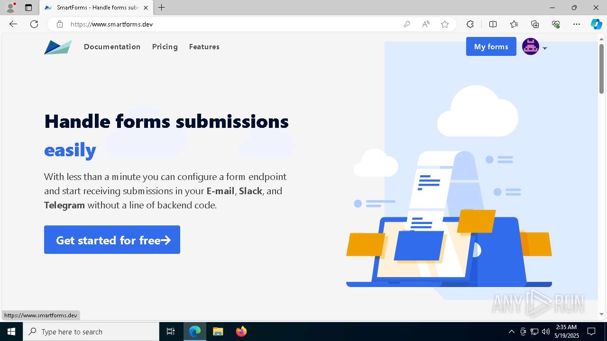607x341 pixels.
Task: Open browser Collections
Action: tap(535, 24)
